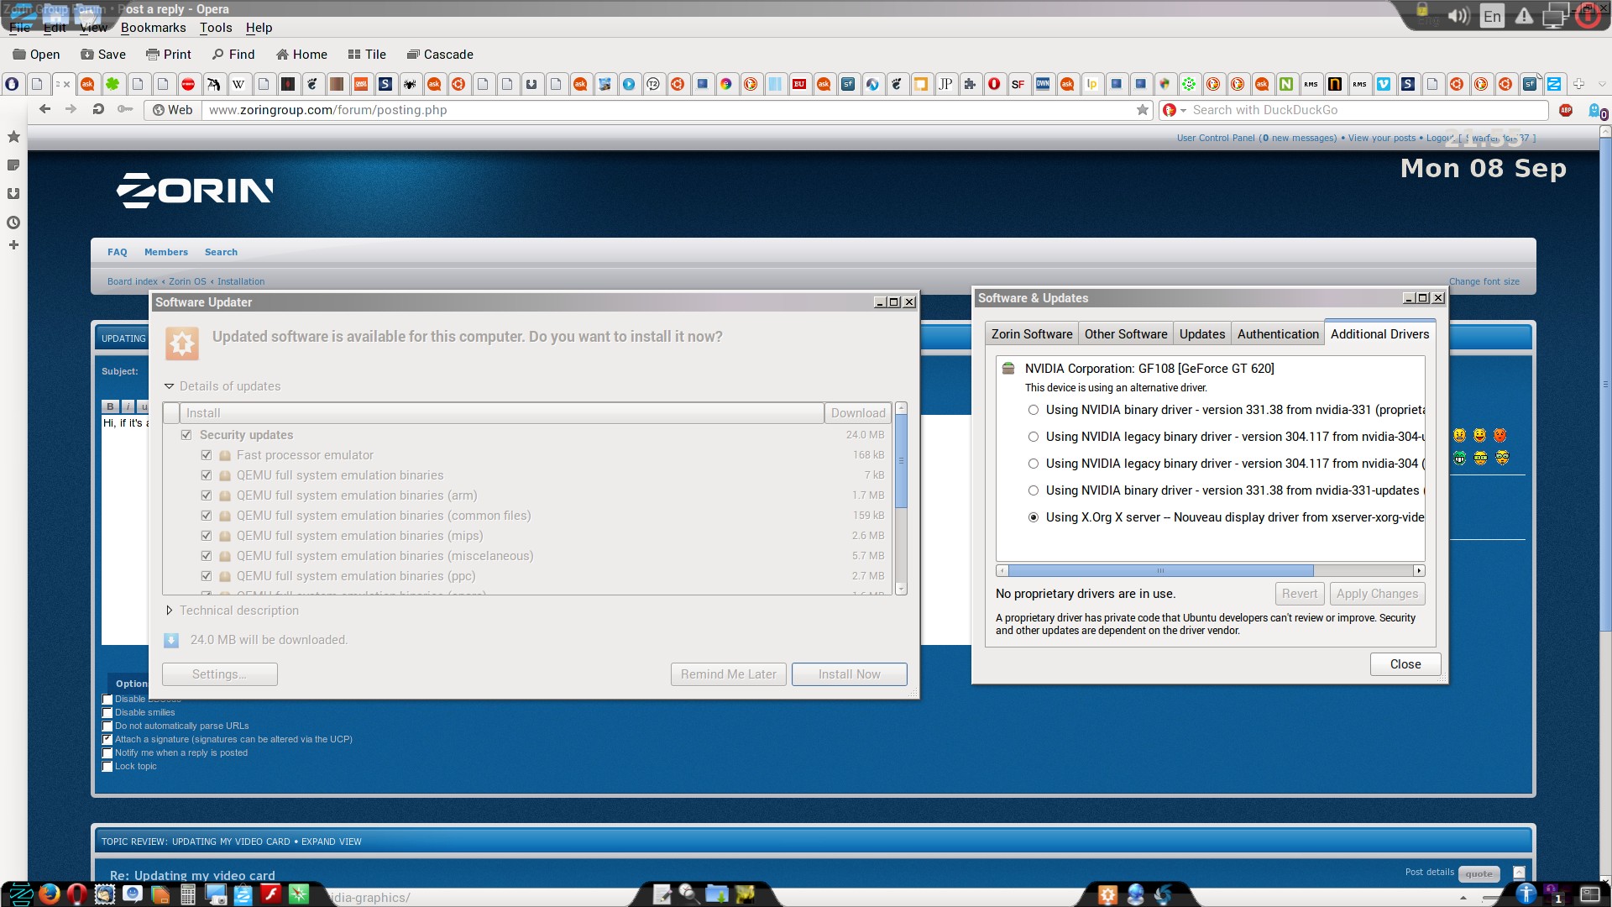Collapse the Details of updates section
The image size is (1612, 907).
[169, 386]
